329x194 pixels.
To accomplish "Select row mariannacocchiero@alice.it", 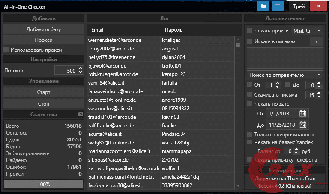I will (x=161, y=151).
